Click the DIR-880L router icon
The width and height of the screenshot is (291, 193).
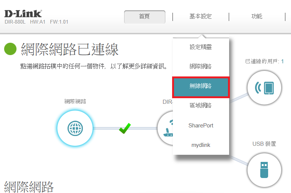(165, 128)
